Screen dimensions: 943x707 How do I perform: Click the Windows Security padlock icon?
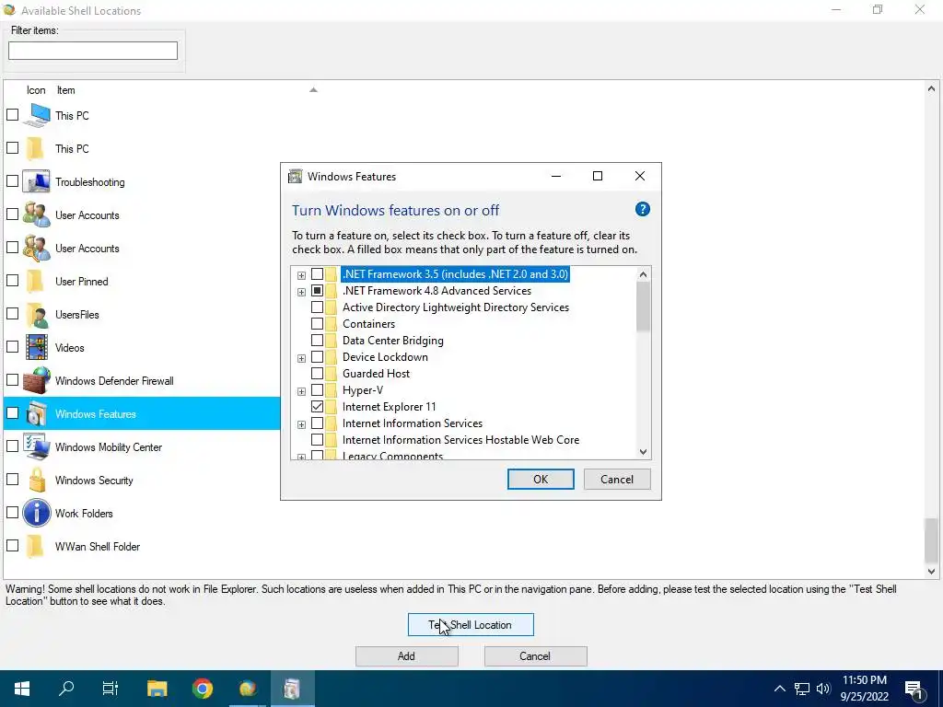point(37,480)
